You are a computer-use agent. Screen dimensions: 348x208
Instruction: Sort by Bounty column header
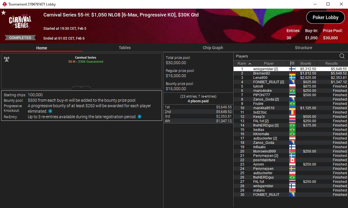[306, 63]
